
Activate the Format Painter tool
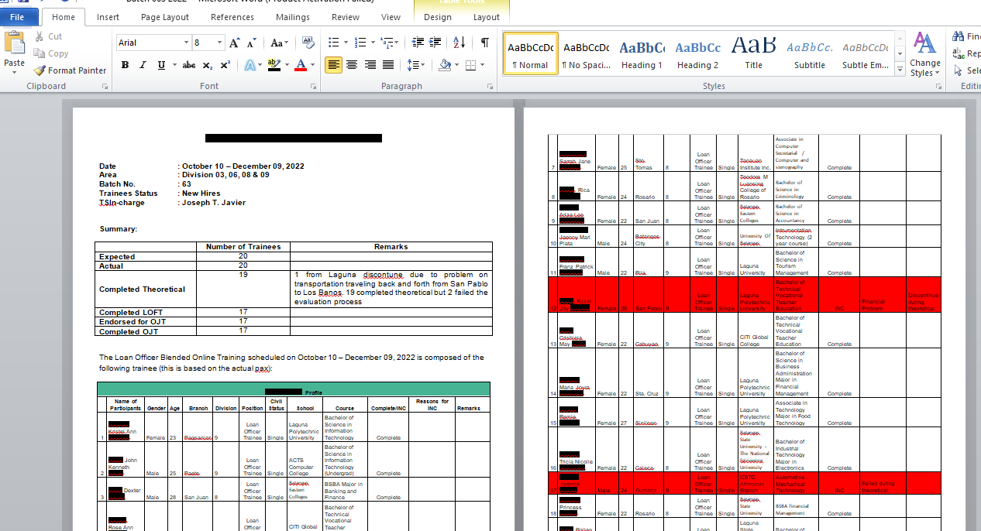pos(70,70)
